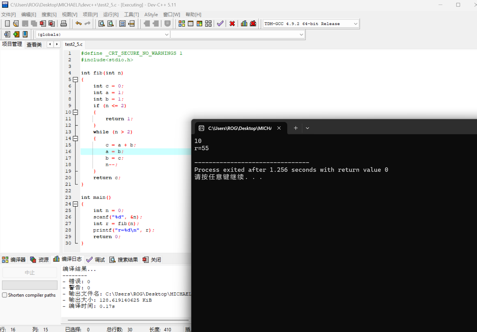Click the blue bookmark toolbar icon
The width and height of the screenshot is (477, 332).
tap(25, 34)
